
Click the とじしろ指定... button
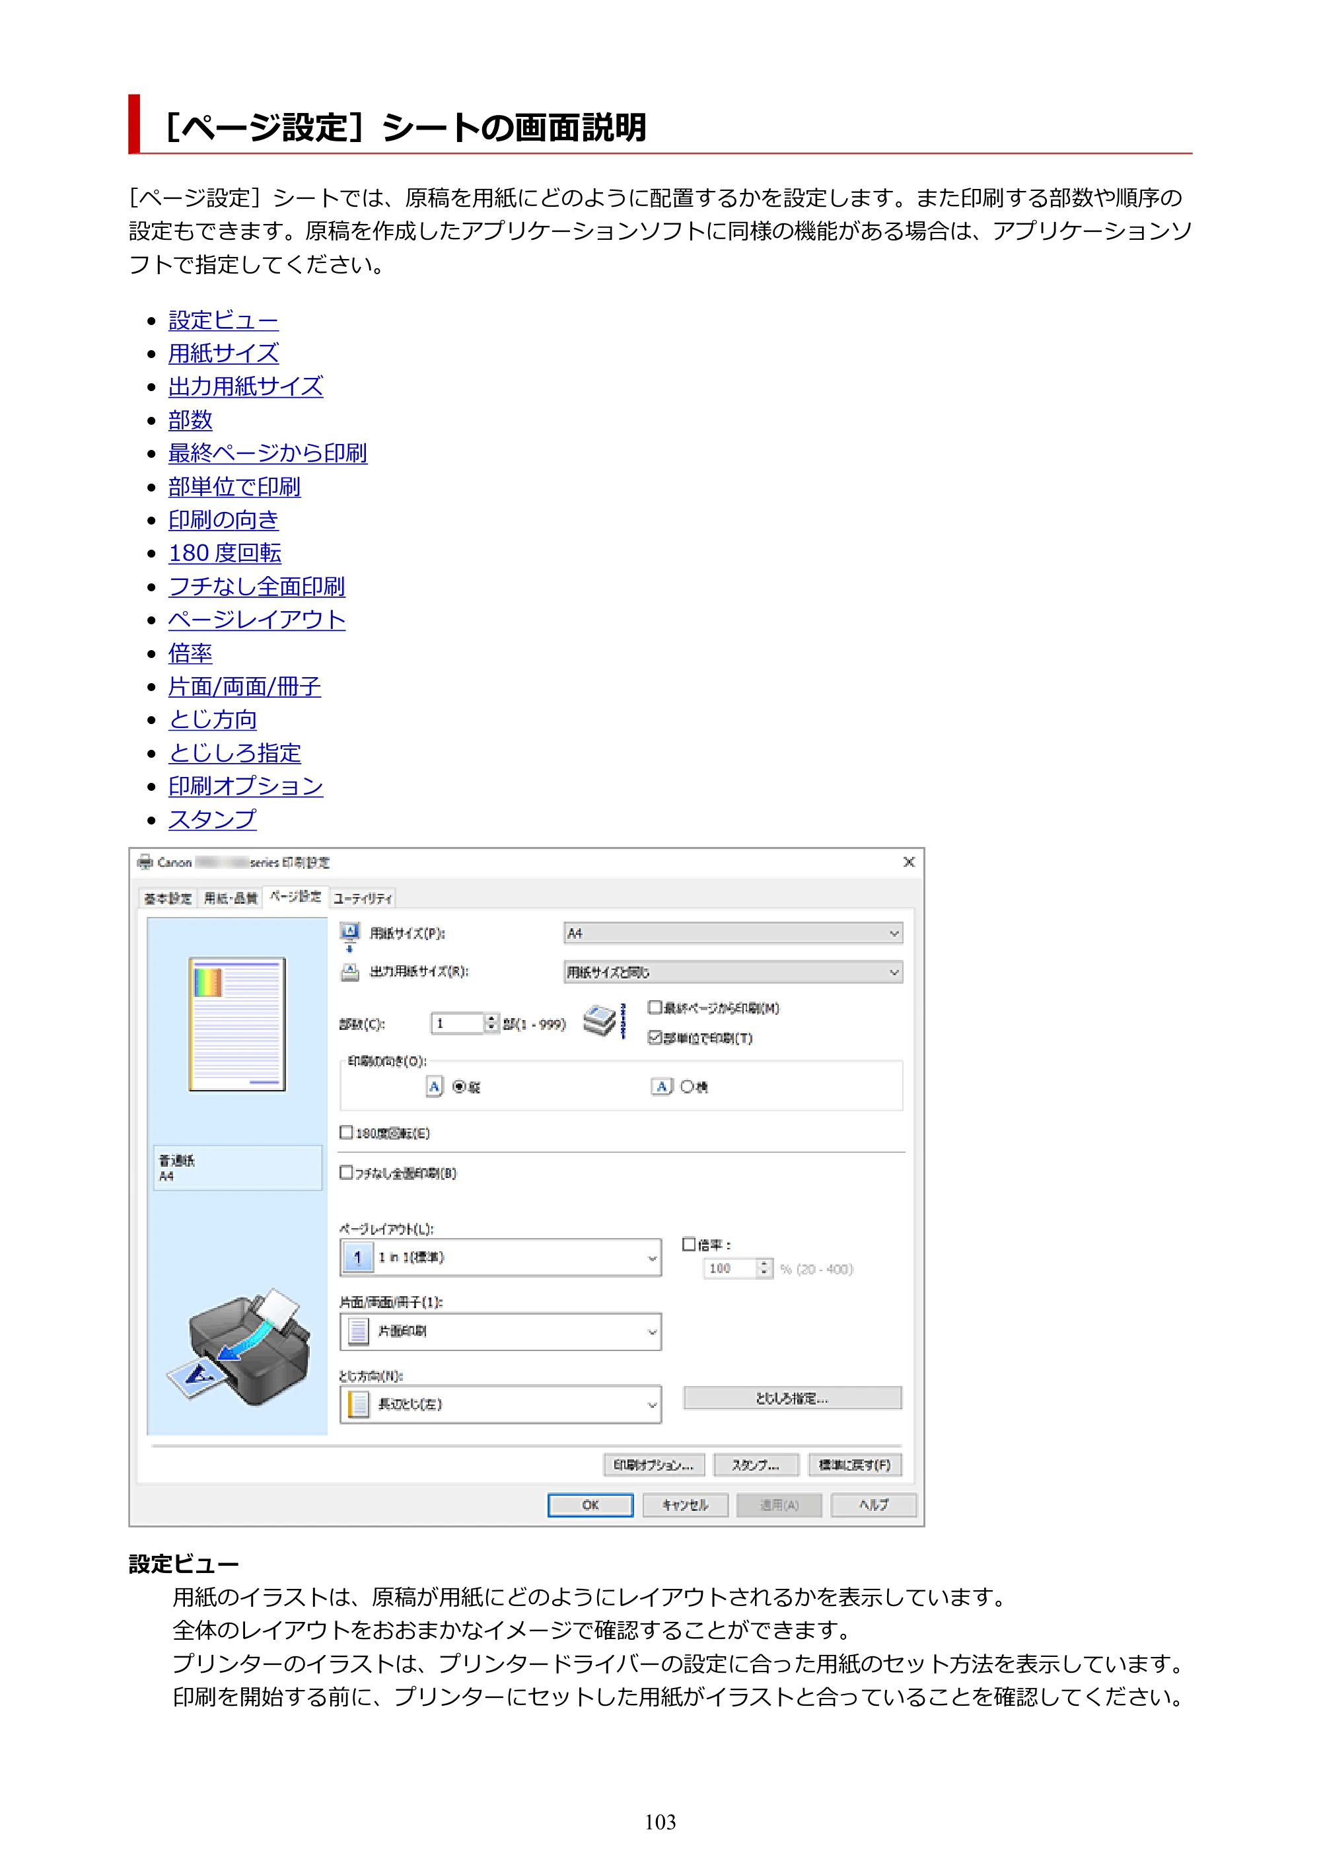(x=793, y=1398)
